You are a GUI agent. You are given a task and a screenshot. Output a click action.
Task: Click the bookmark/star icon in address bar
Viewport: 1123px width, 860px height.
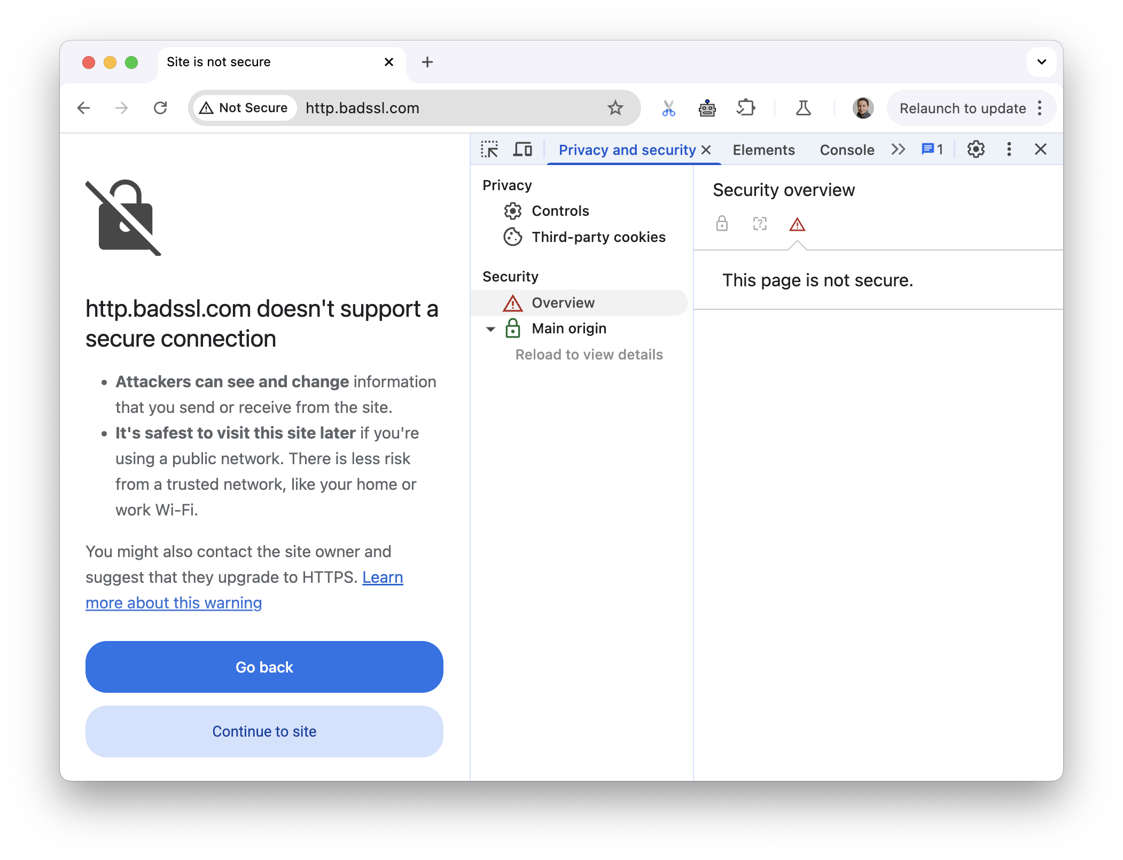point(616,107)
